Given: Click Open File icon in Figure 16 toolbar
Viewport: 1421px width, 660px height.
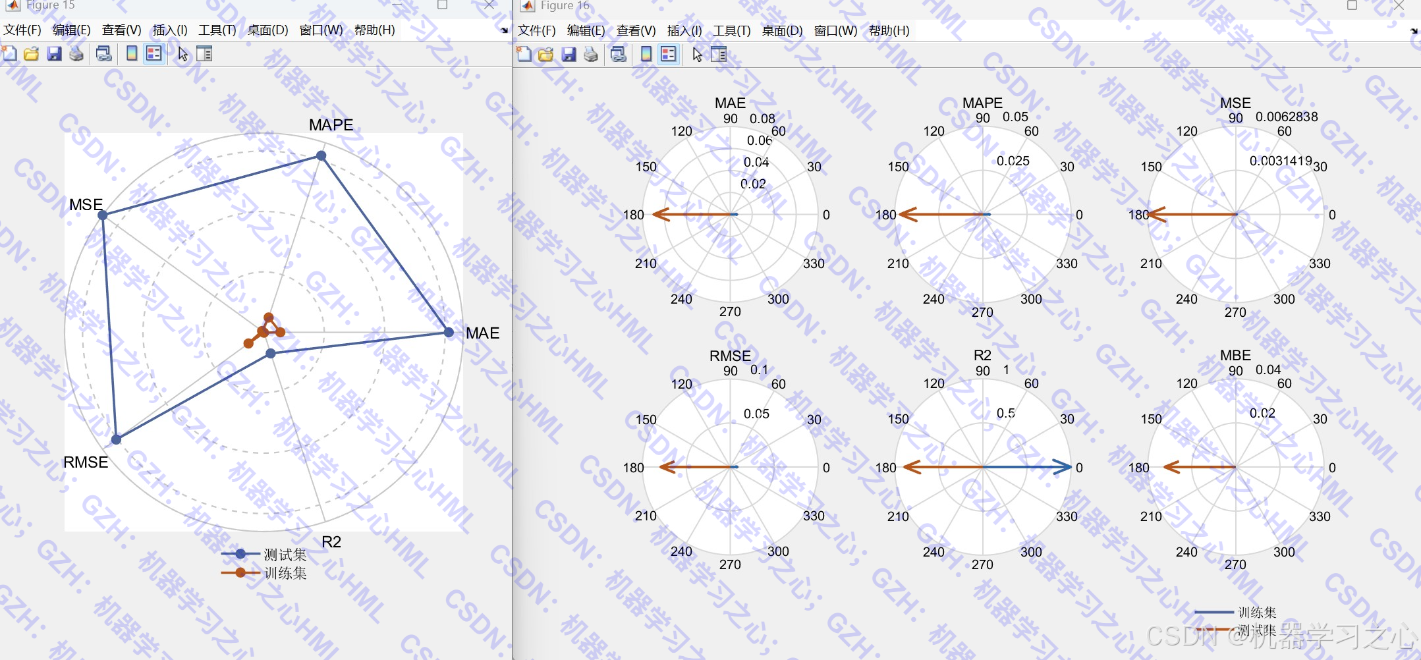Looking at the screenshot, I should click(545, 55).
